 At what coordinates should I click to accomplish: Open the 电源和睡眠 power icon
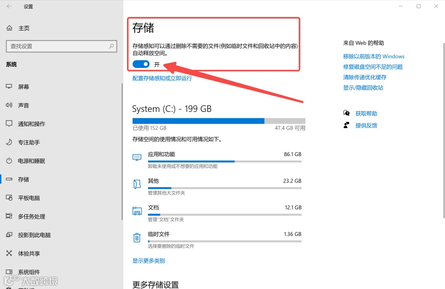click(9, 161)
